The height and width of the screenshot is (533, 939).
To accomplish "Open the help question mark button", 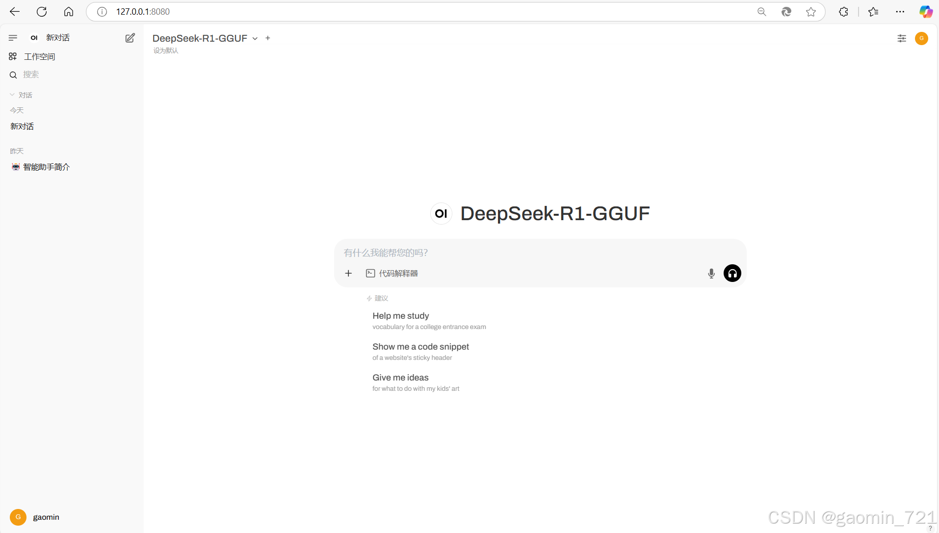I will coord(930,528).
